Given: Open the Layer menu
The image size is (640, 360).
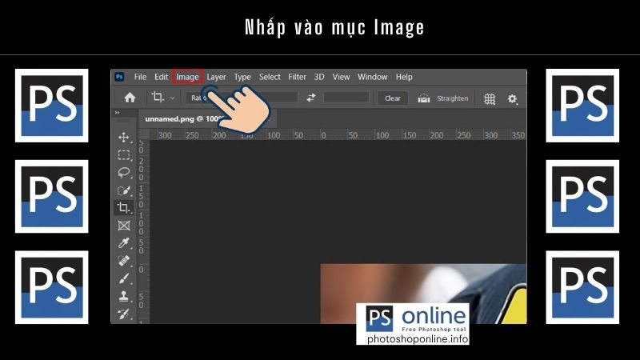Looking at the screenshot, I should pyautogui.click(x=216, y=77).
